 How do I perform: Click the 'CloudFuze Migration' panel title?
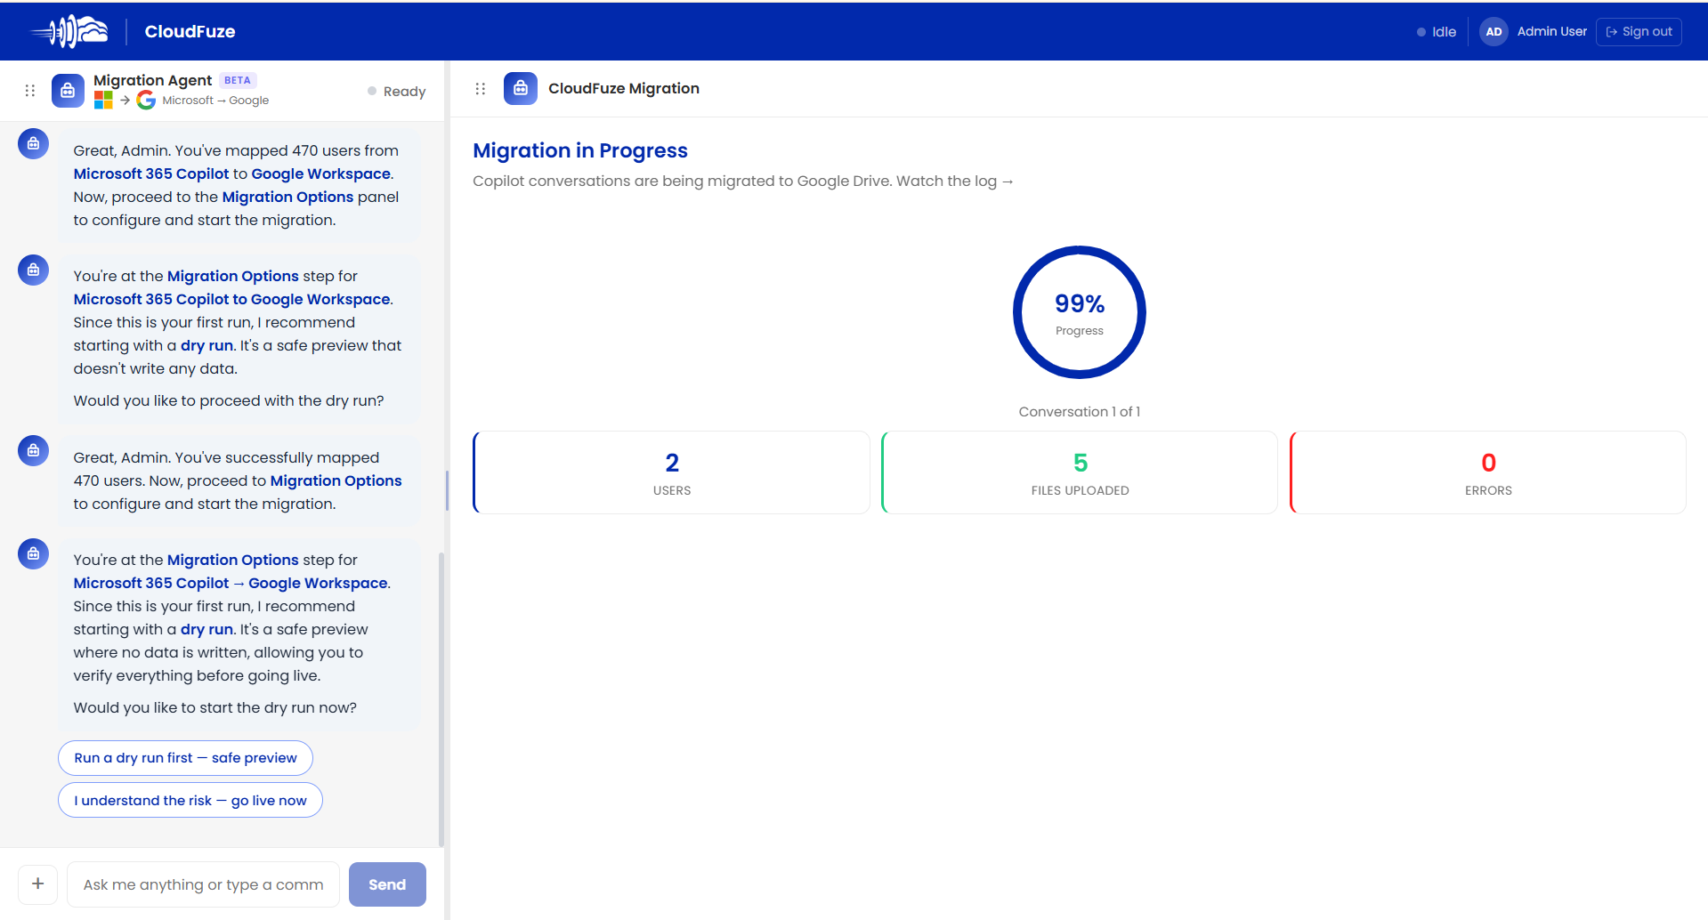624,88
